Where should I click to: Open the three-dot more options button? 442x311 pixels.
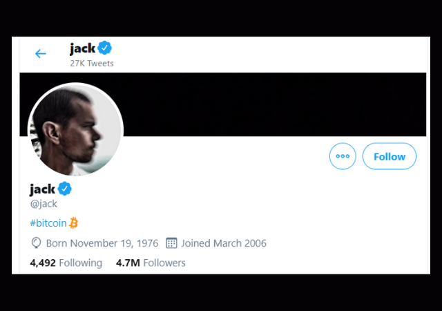(x=343, y=156)
